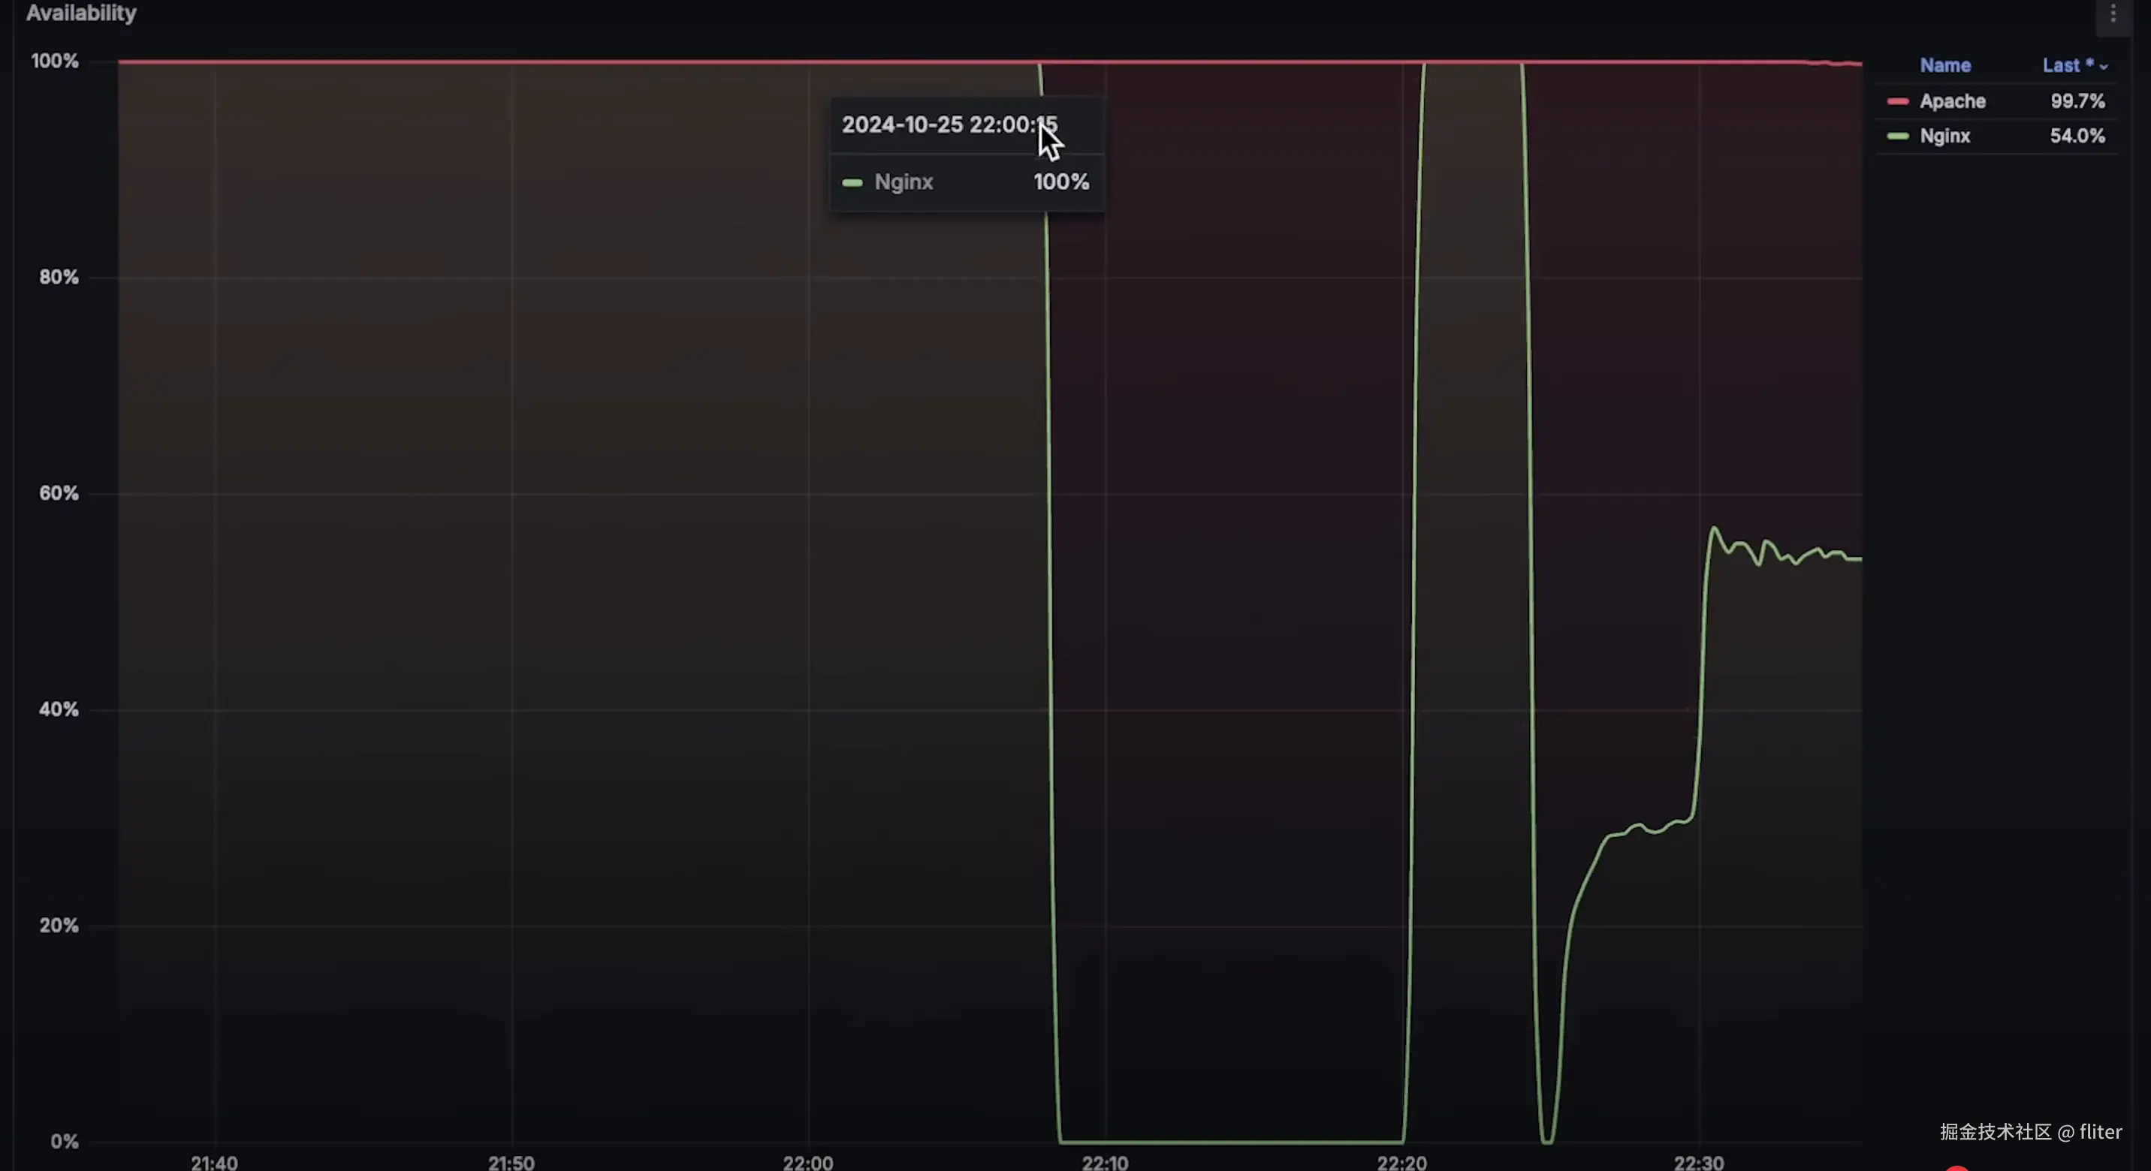Viewport: 2151px width, 1171px height.
Task: Click the sort chevron beside Last *
Action: coord(2104,67)
